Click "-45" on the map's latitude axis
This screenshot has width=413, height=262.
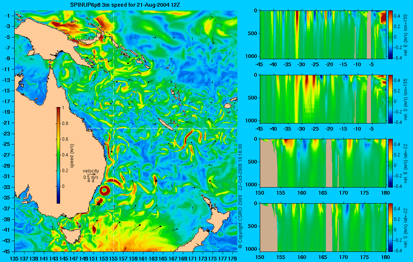tap(6, 252)
